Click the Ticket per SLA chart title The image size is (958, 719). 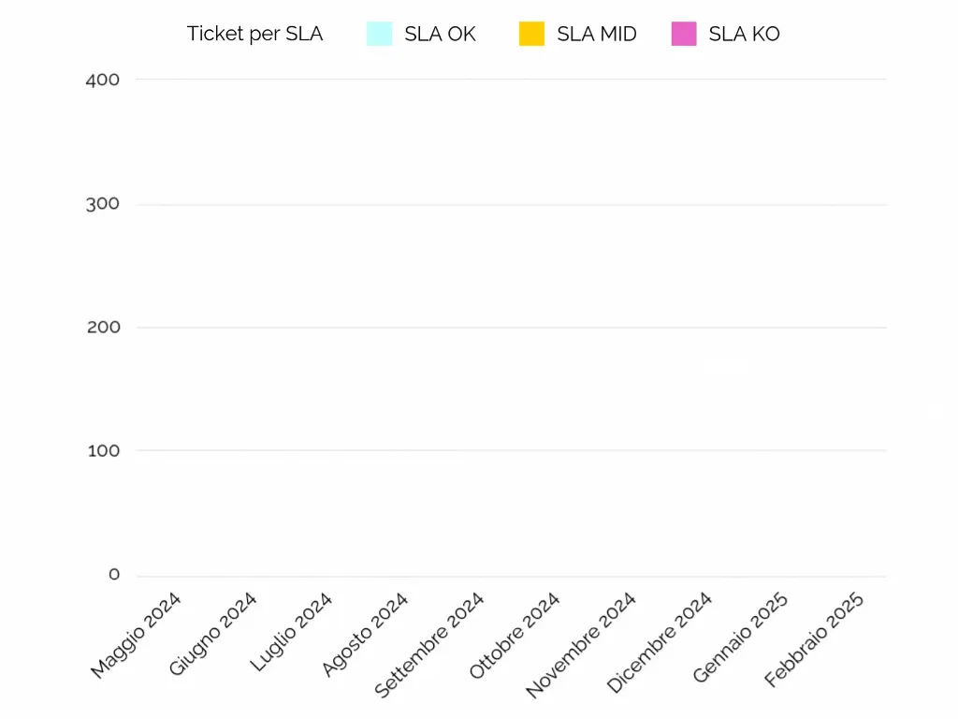pos(254,35)
